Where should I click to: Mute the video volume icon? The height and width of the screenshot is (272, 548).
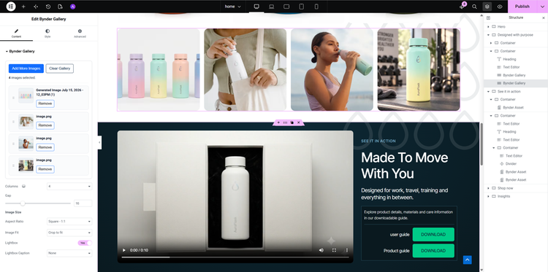(321, 250)
